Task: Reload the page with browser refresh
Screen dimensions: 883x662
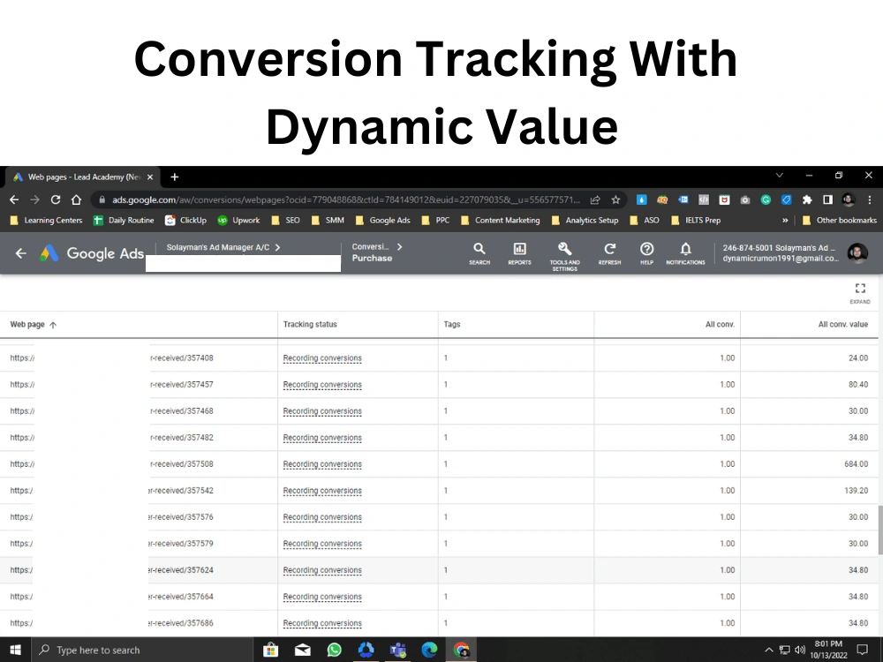Action: click(55, 199)
